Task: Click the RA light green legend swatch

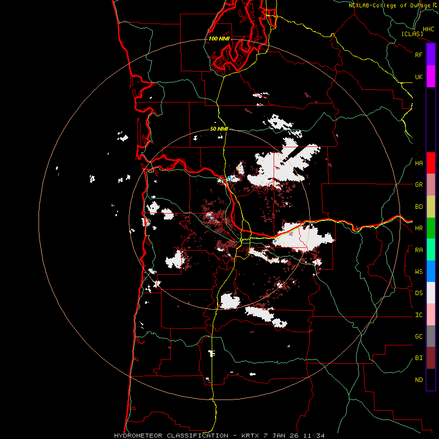Action: [431, 250]
